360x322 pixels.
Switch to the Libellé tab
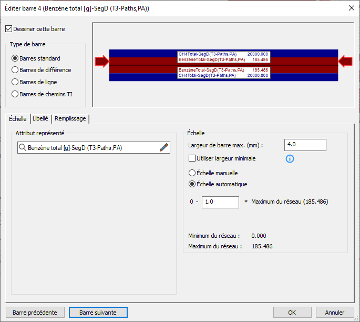pos(40,119)
